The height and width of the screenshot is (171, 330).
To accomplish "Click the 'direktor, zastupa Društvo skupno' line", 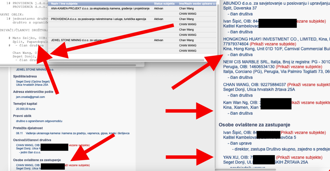I will tap(280, 149).
